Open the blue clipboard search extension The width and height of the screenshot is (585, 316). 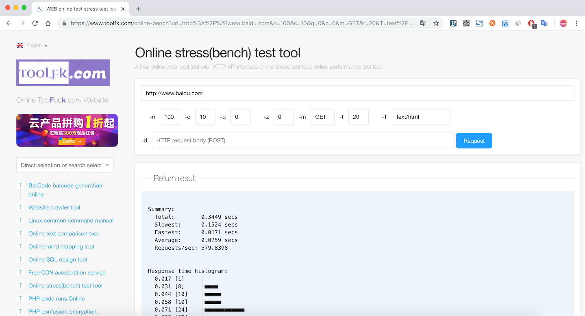click(x=505, y=23)
